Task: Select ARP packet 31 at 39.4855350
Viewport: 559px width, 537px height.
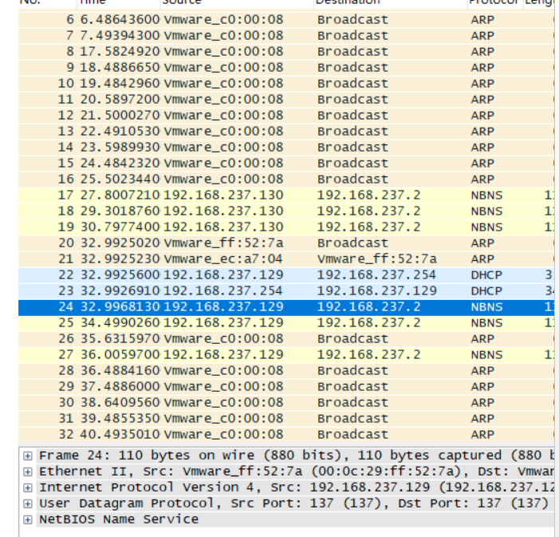Action: (x=286, y=418)
